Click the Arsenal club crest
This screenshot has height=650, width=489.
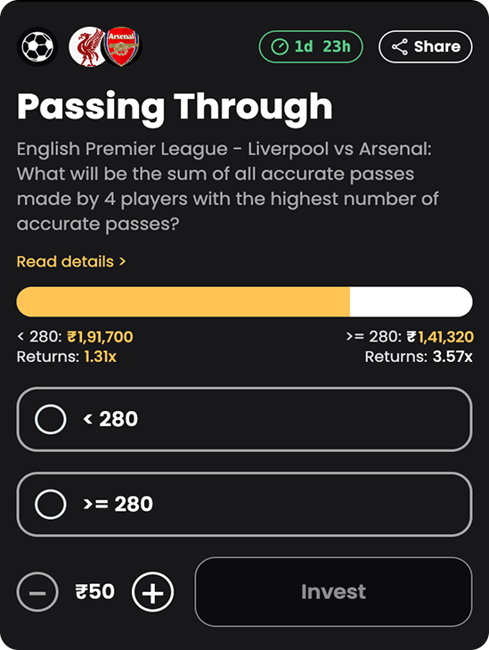[x=122, y=47]
